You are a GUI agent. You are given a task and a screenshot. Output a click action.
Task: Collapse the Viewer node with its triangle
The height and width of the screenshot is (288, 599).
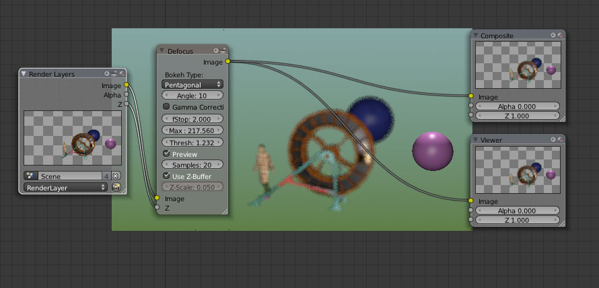pos(476,139)
